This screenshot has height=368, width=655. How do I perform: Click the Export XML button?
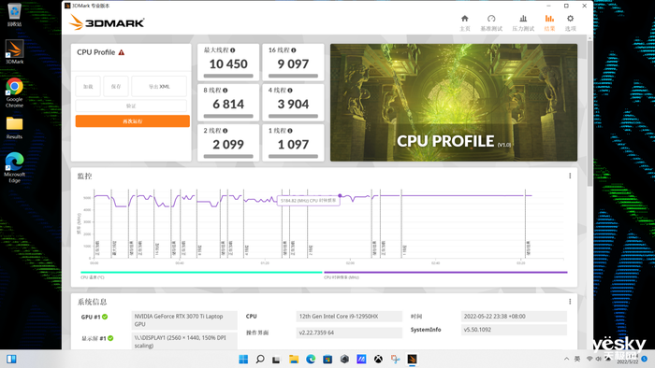[x=159, y=86]
